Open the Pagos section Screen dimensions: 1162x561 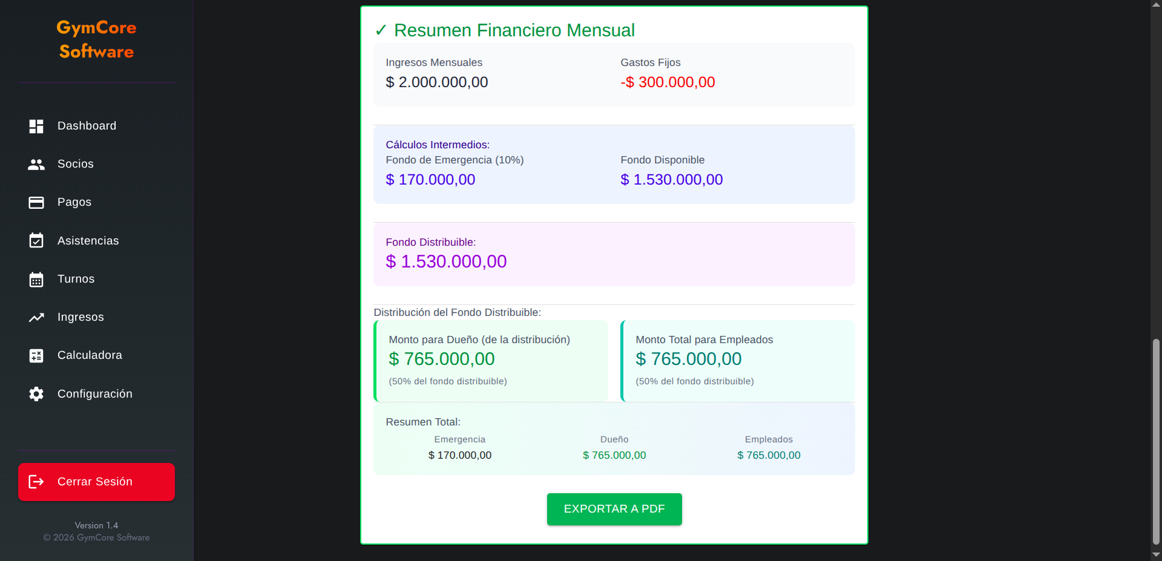coord(96,202)
